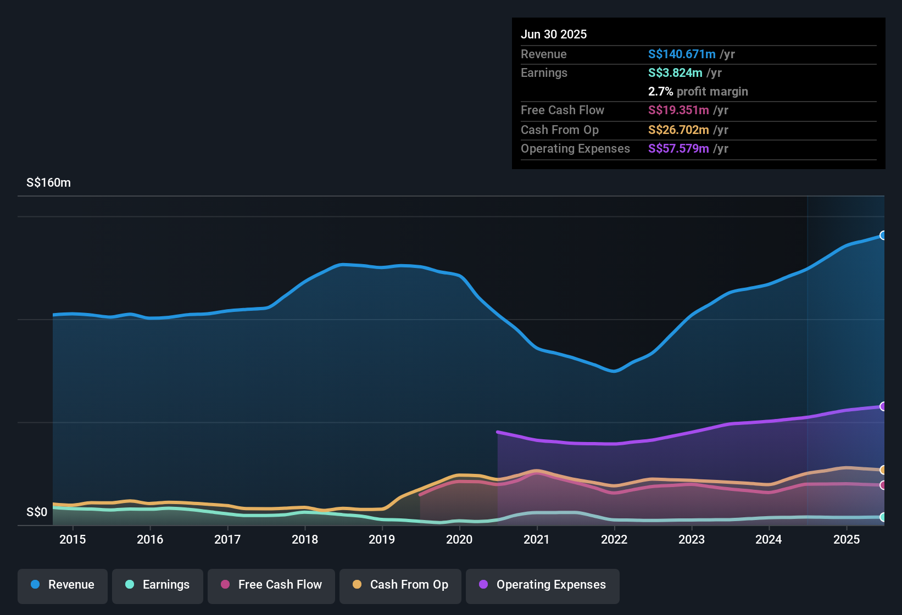Select the Cash From Op endpoint marker
This screenshot has height=615, width=902.
coord(883,470)
